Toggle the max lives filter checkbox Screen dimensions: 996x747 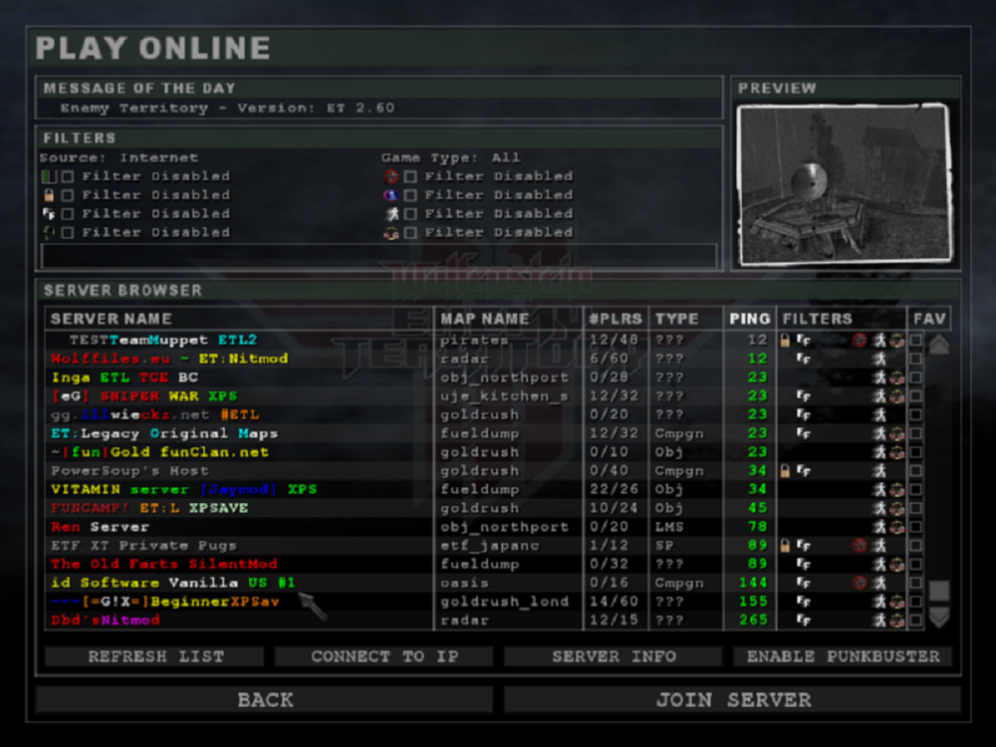pos(411,176)
